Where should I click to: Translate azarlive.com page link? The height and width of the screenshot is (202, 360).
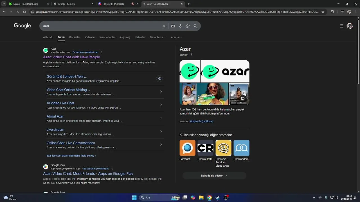click(x=85, y=52)
